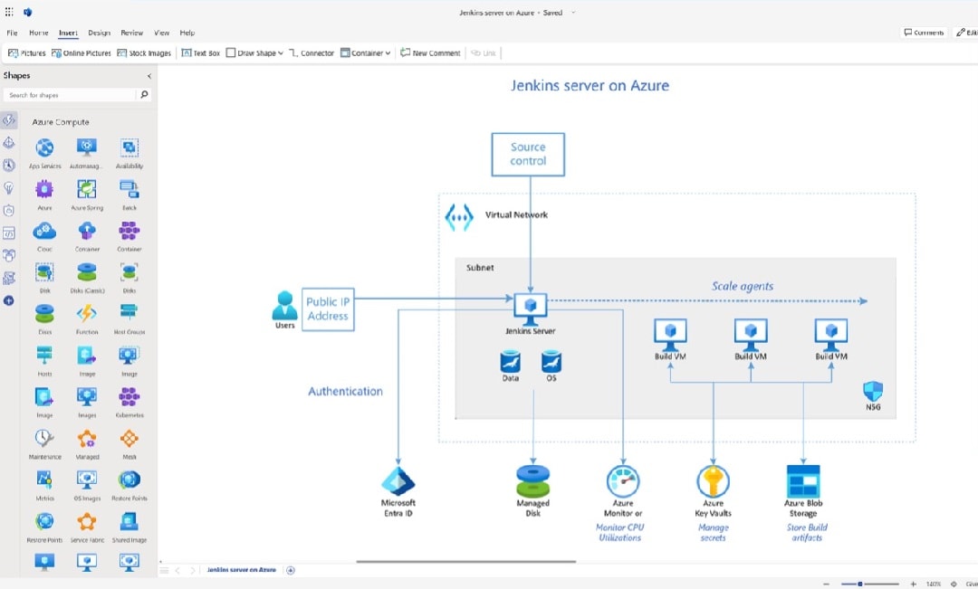Screen dimensions: 978x589
Task: Select the Managed Disk icon in diagram
Action: pyautogui.click(x=532, y=481)
